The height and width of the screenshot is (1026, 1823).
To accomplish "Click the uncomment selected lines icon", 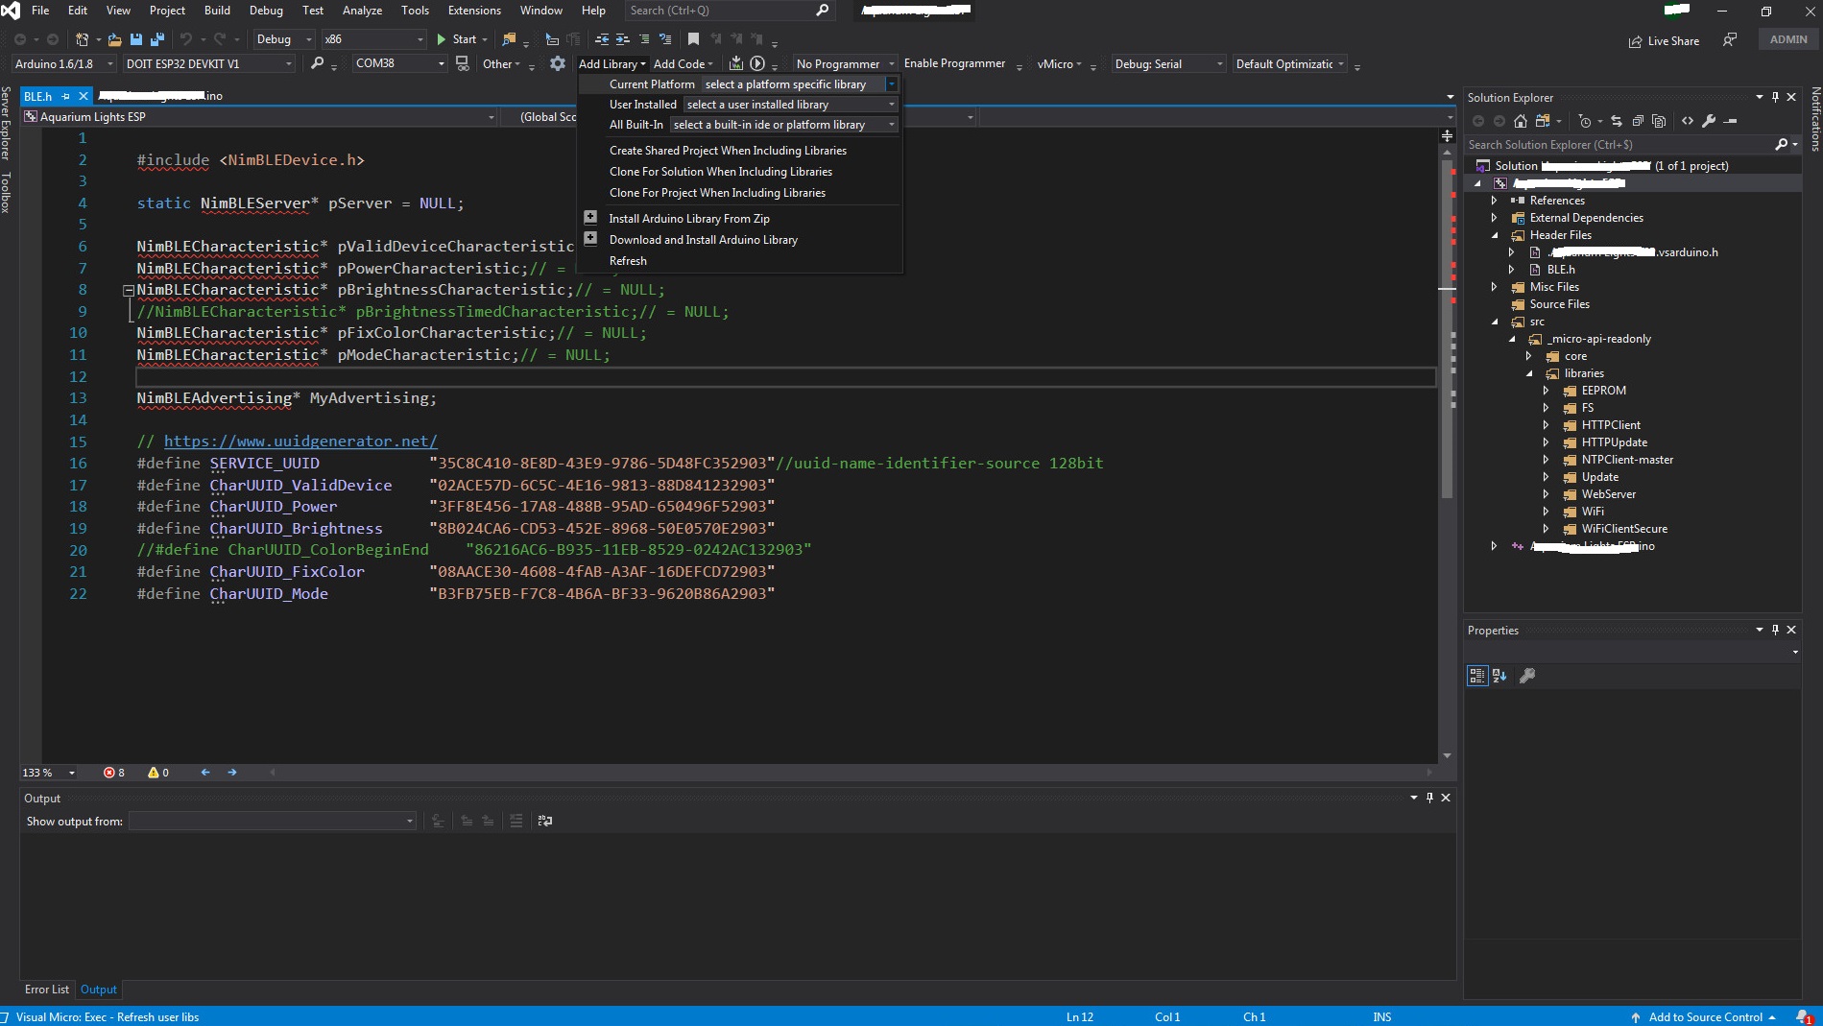I will click(x=665, y=39).
